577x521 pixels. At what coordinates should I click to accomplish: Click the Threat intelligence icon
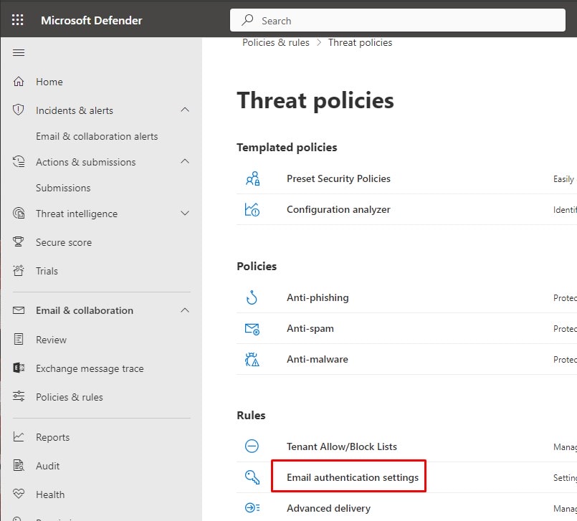[x=19, y=213]
